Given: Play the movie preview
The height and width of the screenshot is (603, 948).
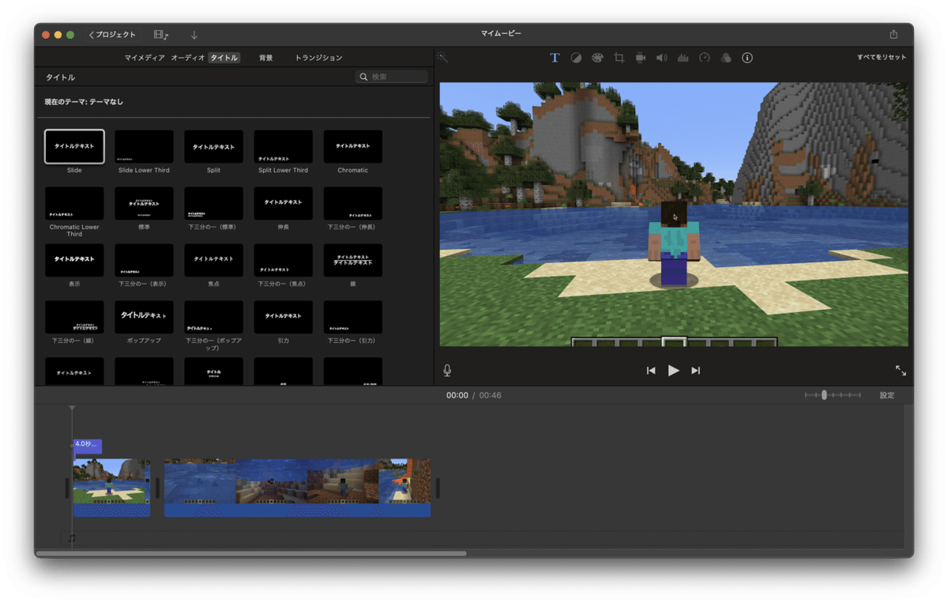Looking at the screenshot, I should point(673,370).
